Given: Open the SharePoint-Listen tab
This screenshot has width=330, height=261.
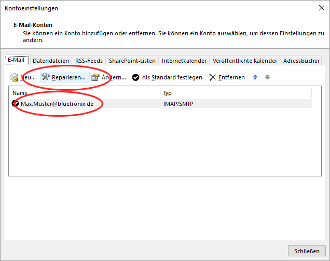Looking at the screenshot, I should point(132,61).
